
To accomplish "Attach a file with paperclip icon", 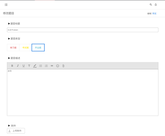I will (63, 66).
